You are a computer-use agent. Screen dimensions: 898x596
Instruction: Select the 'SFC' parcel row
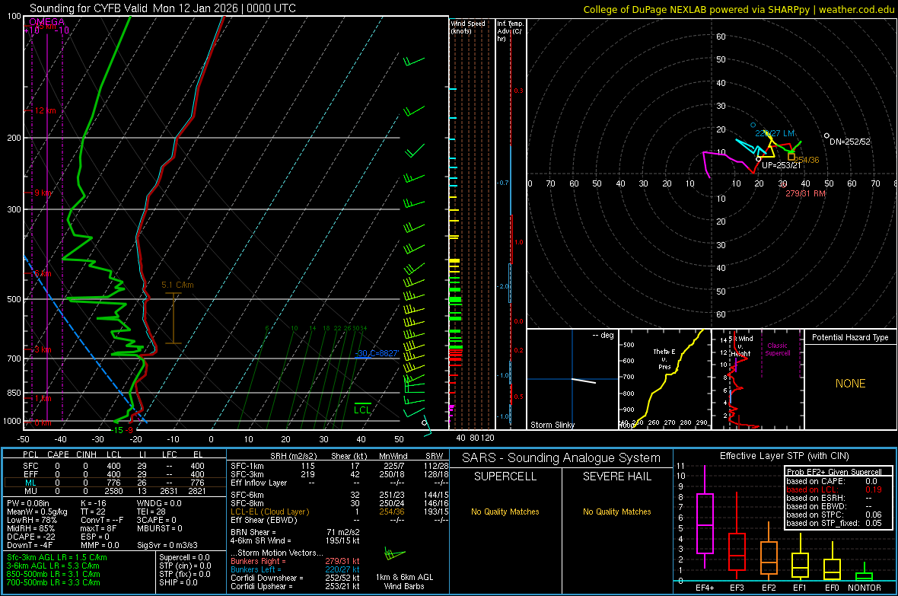[x=115, y=466]
